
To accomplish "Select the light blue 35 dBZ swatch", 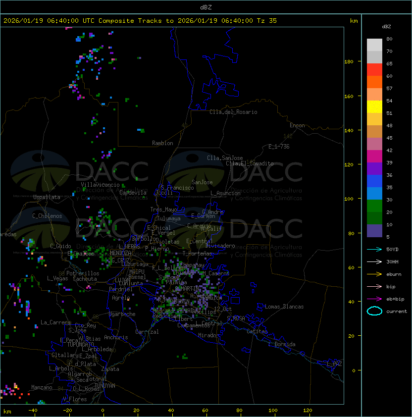I will [374, 193].
